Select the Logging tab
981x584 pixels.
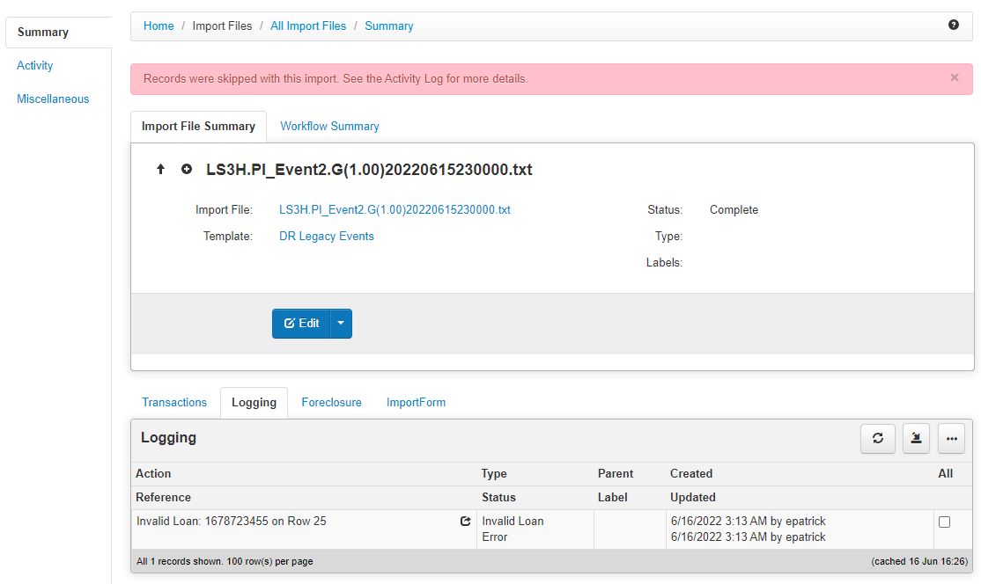pos(254,403)
